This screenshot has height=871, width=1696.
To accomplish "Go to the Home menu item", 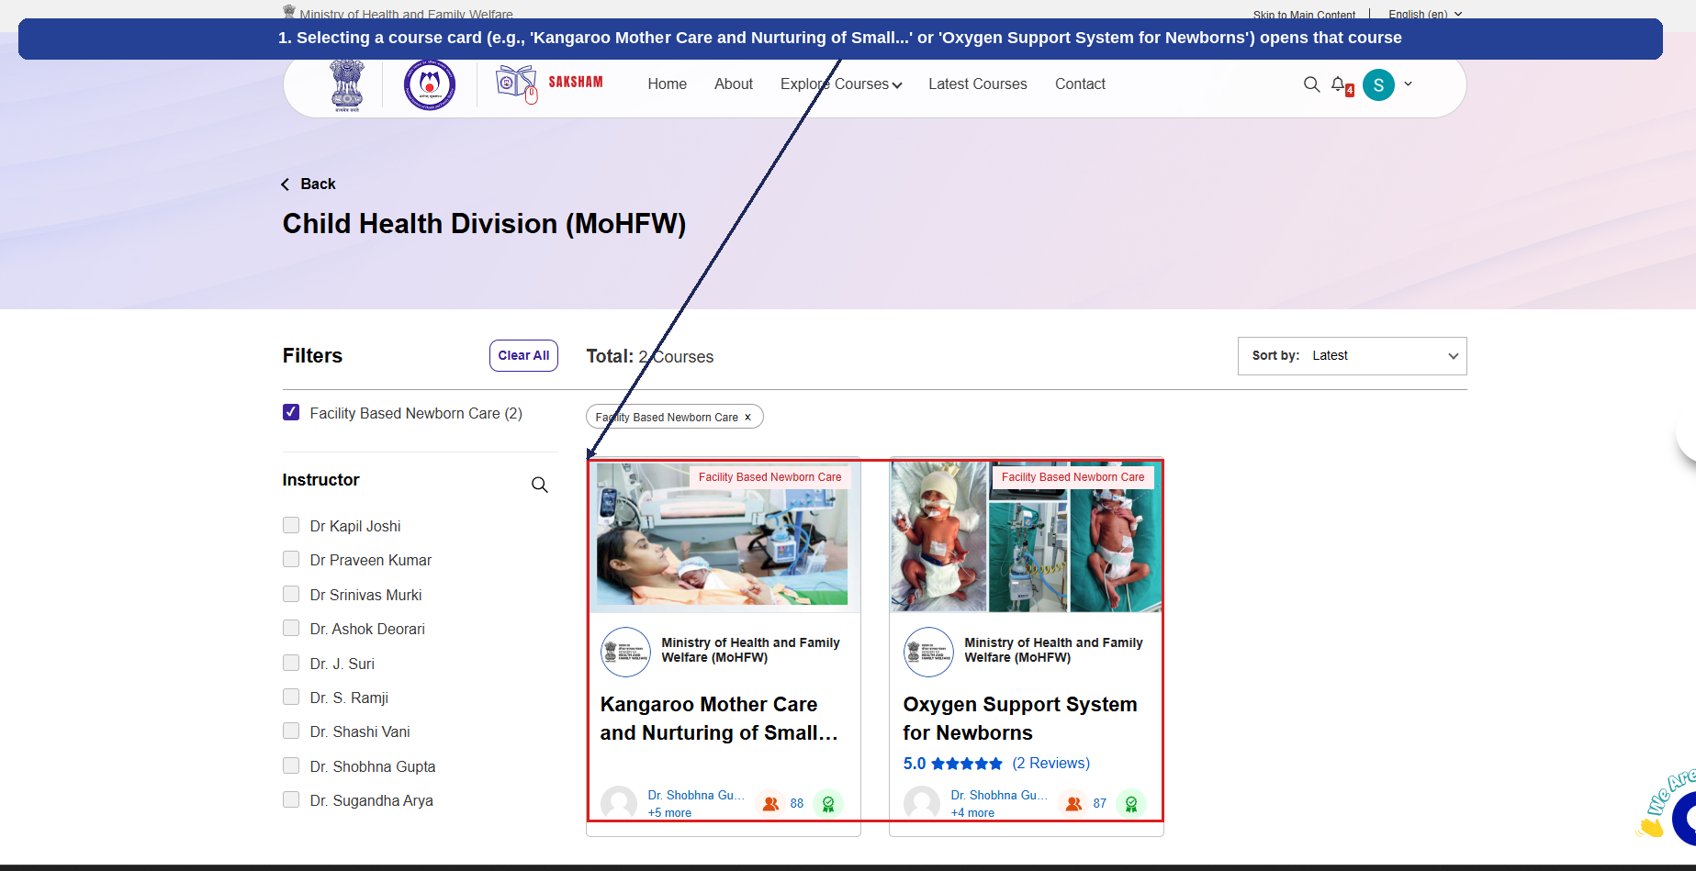I will click(668, 84).
